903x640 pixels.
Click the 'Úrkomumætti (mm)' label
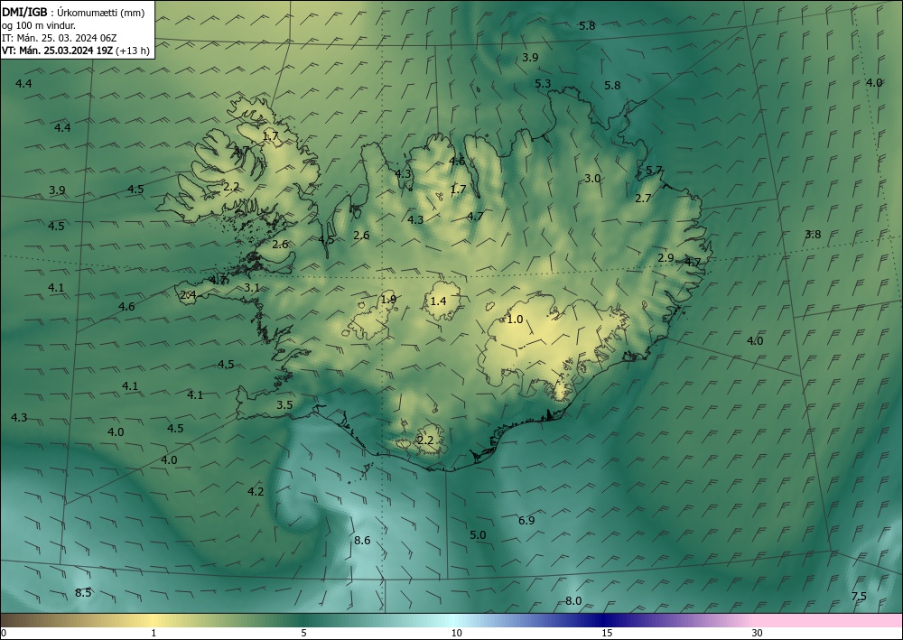[101, 12]
